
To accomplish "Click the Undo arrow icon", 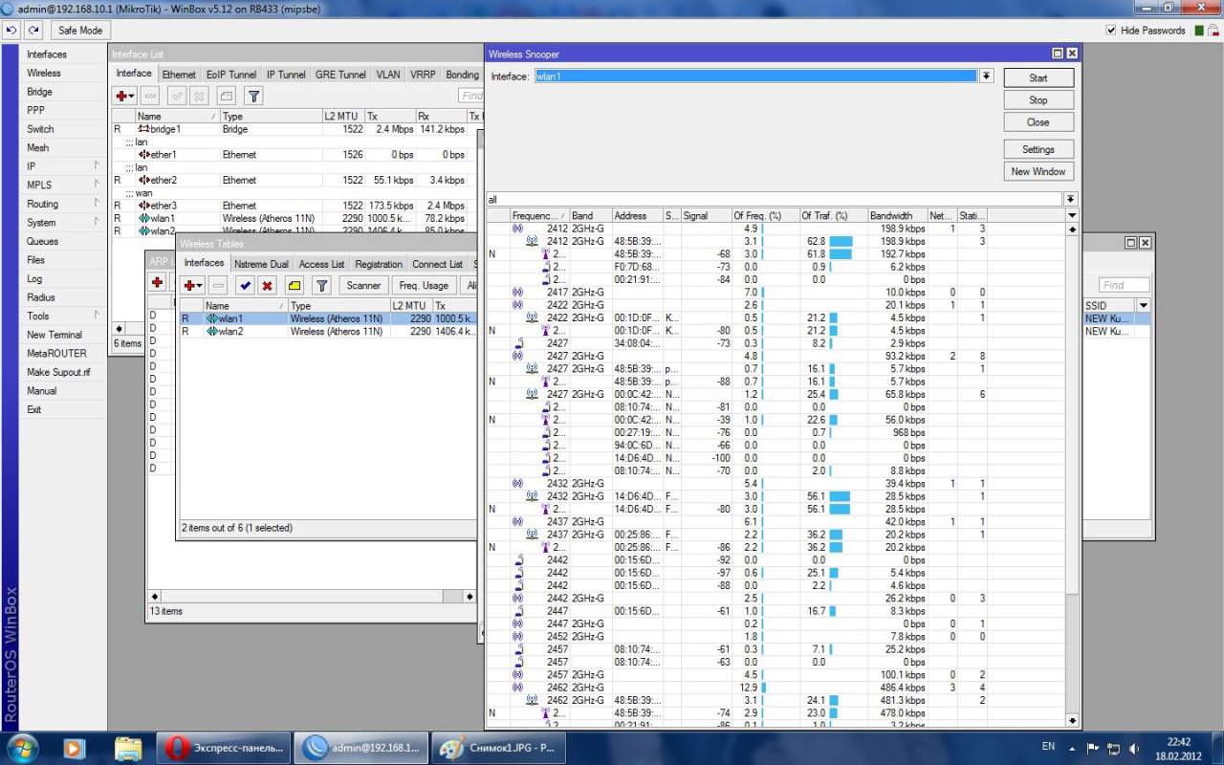I will point(11,30).
